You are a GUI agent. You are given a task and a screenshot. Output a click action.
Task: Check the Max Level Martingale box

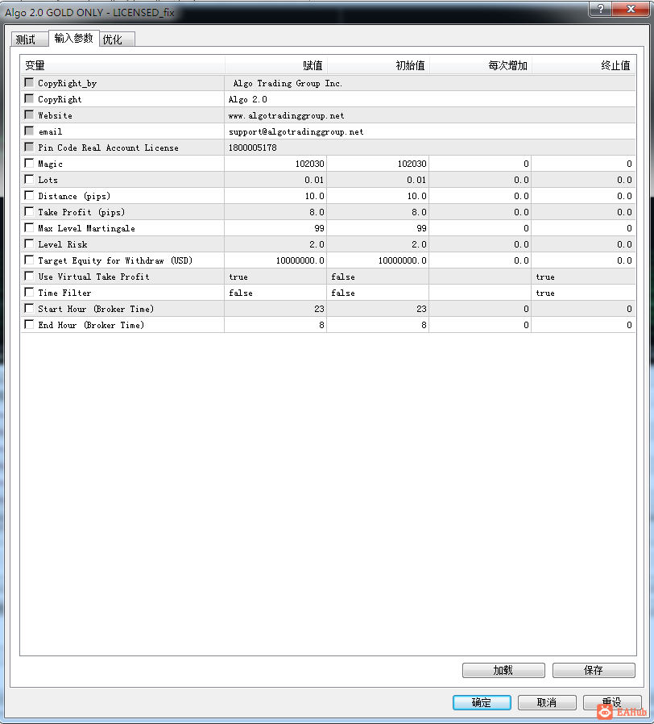(x=30, y=228)
